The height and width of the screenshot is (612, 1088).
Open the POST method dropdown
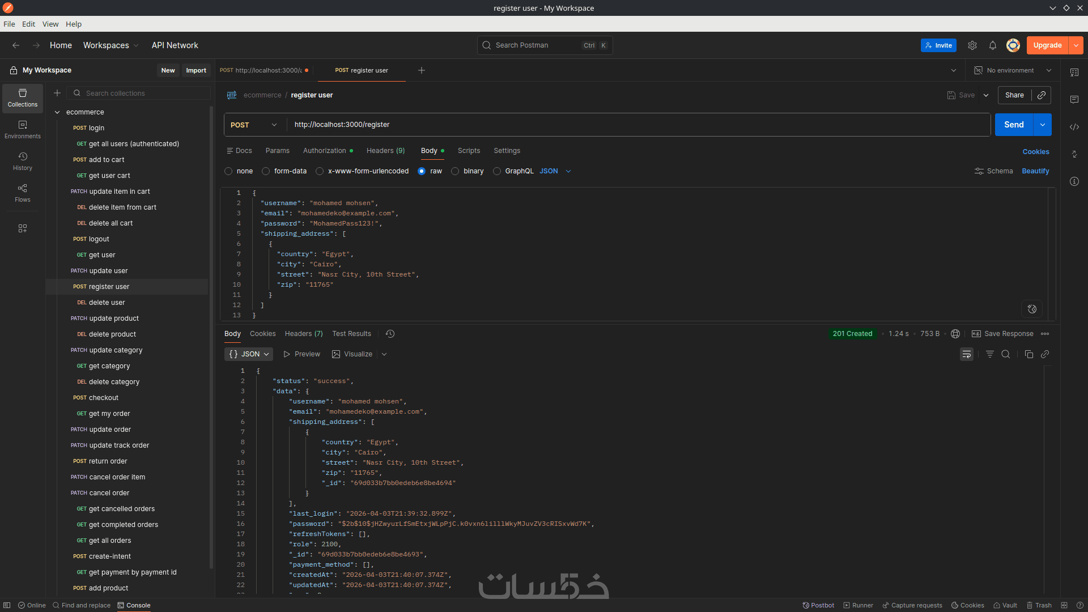[254, 125]
